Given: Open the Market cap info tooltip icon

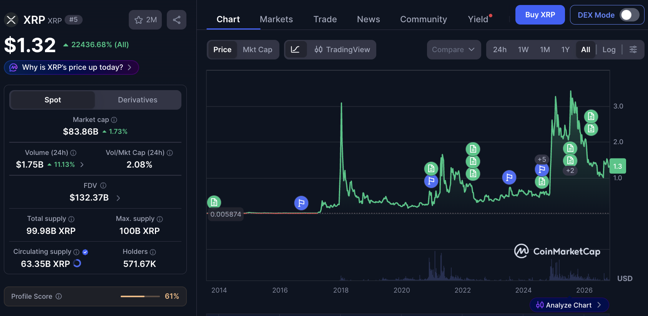Looking at the screenshot, I should tap(114, 120).
